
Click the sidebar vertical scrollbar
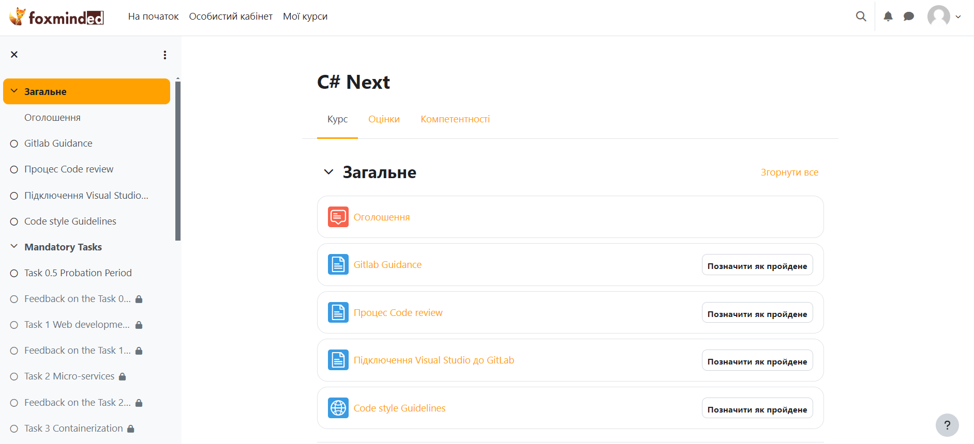tap(178, 160)
